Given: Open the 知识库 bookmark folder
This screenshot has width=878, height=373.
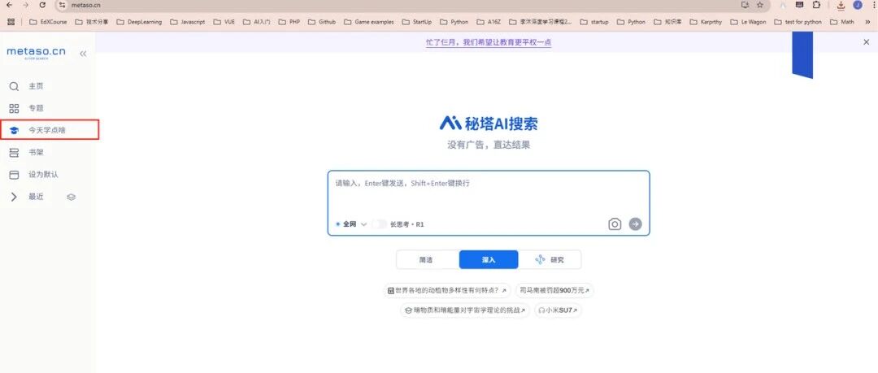Looking at the screenshot, I should (x=667, y=22).
